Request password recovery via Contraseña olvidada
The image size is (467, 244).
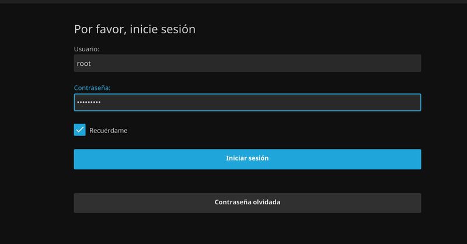pos(247,203)
